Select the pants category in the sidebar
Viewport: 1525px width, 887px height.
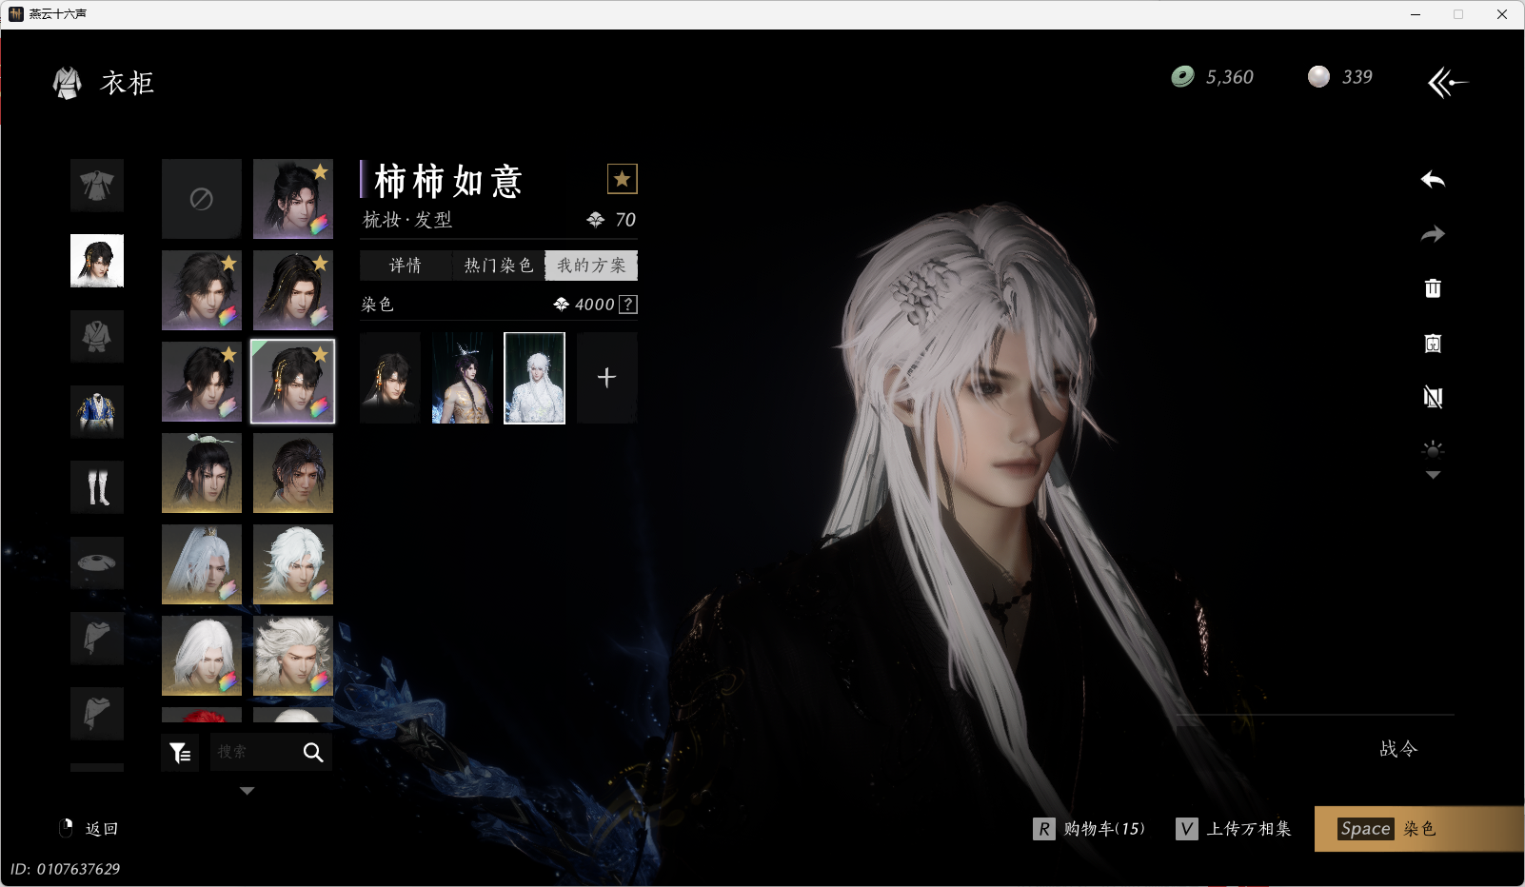[x=97, y=487]
